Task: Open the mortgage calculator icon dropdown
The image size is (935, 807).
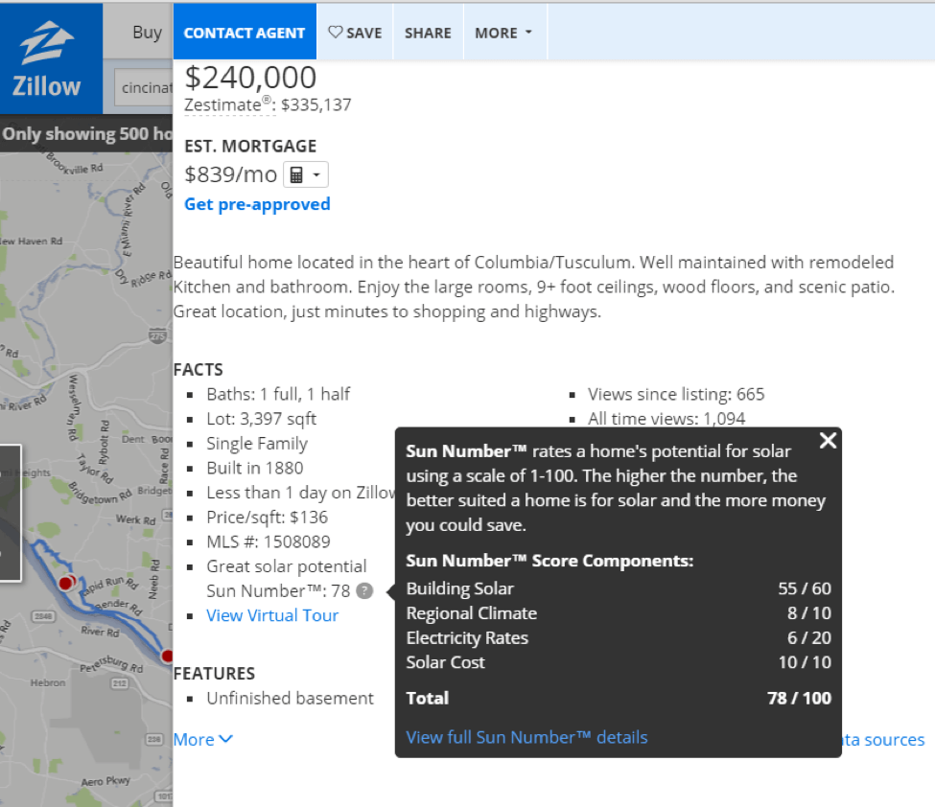Action: tap(305, 175)
